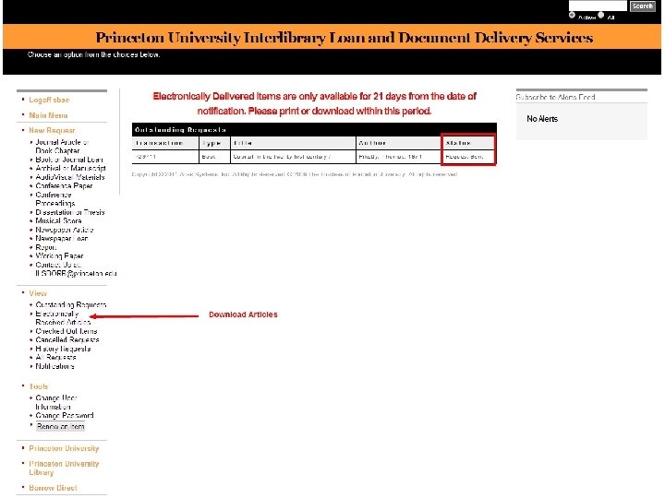
Task: Open the Musical Score request
Action: point(58,221)
